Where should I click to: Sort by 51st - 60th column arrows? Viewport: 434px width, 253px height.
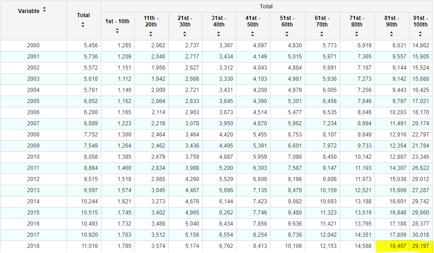point(287,34)
